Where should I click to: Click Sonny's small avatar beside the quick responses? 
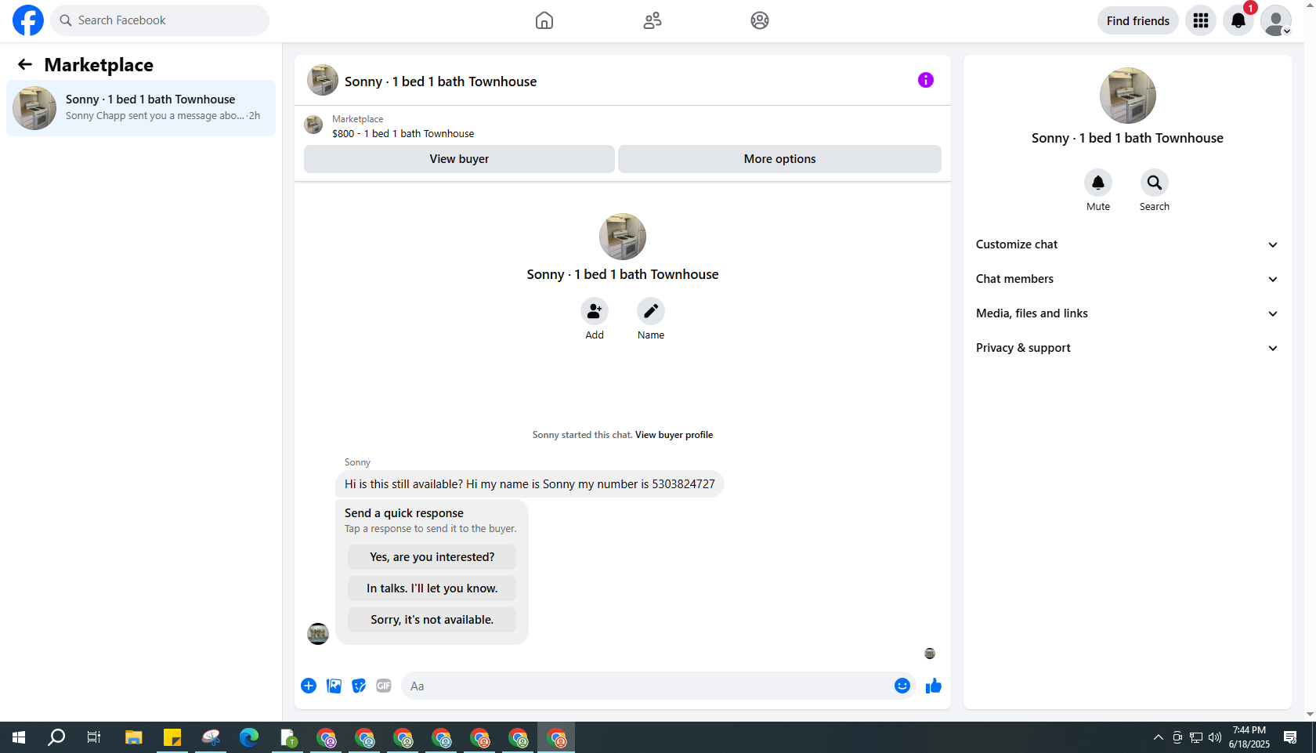coord(318,634)
